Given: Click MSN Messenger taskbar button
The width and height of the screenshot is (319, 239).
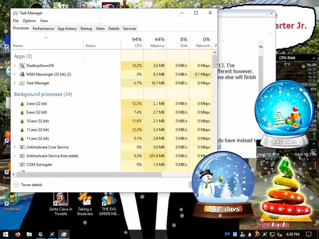Looking at the screenshot, I should coord(41,234).
